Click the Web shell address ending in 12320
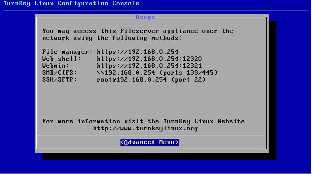Screen dimensions: 312x174 click(149, 59)
